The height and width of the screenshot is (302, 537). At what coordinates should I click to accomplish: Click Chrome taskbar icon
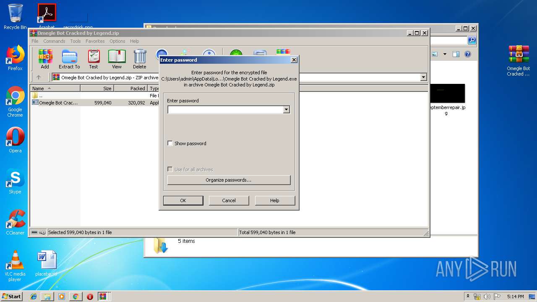(x=76, y=297)
